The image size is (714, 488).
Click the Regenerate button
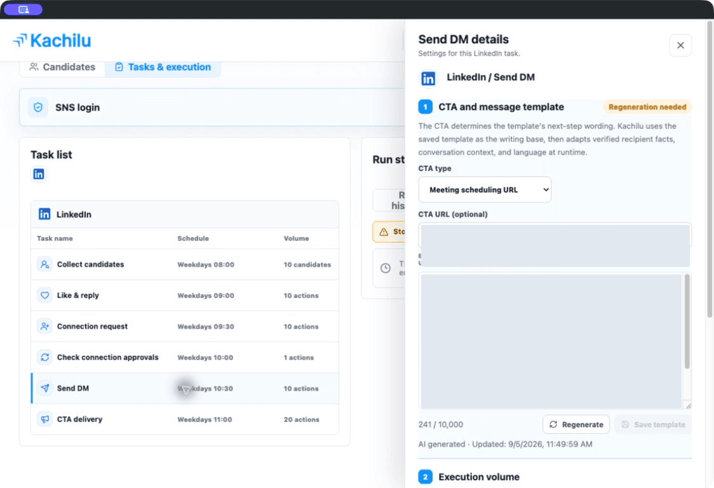tap(576, 424)
